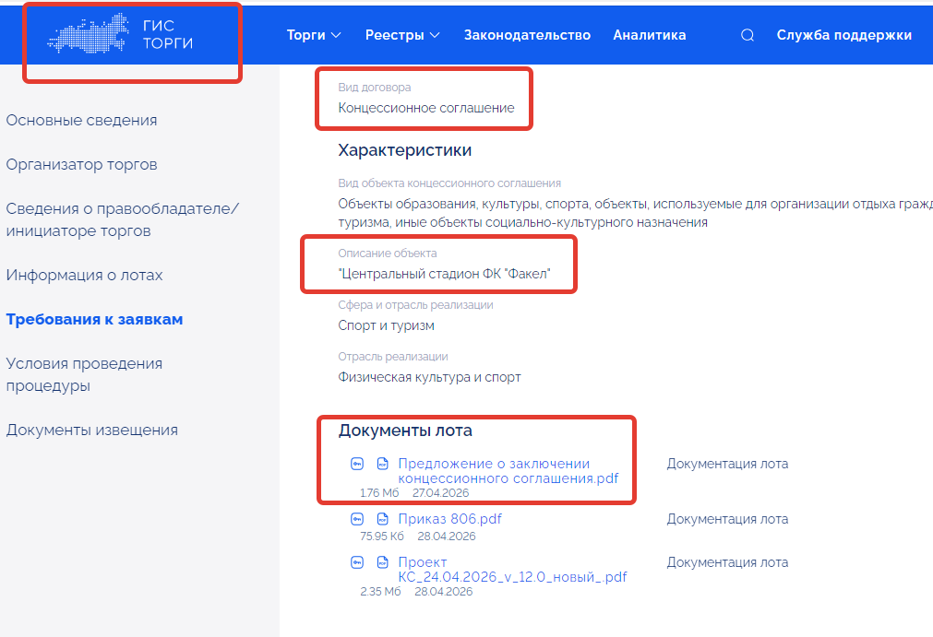Click the 27.04.2026 date text
Viewport: 933px width, 637px height.
point(441,492)
